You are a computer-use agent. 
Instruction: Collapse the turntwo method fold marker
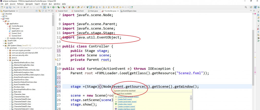click(x=61, y=69)
